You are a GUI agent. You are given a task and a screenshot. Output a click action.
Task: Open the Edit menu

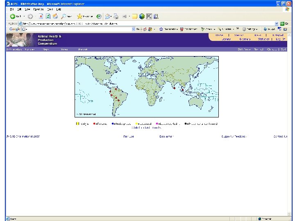(19, 9)
